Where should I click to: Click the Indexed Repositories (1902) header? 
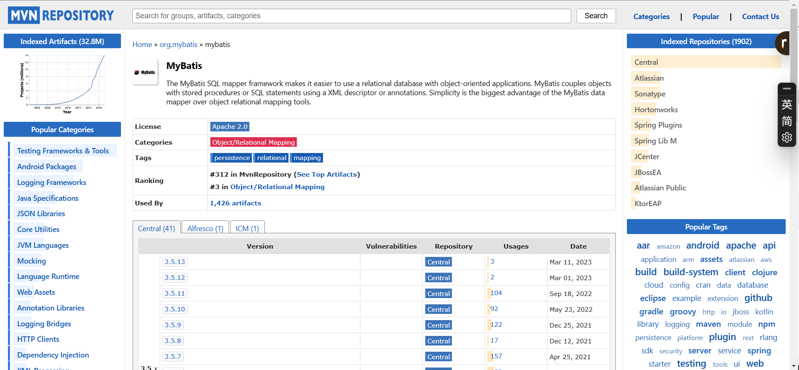(706, 42)
